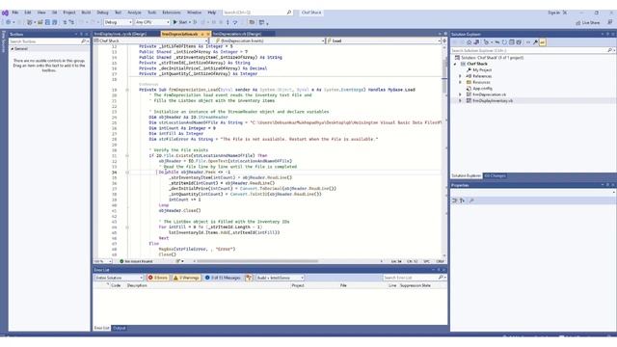Screen dimensions: 617x347
Task: Expand the frmDepreciation.vb node
Action: click(x=460, y=94)
